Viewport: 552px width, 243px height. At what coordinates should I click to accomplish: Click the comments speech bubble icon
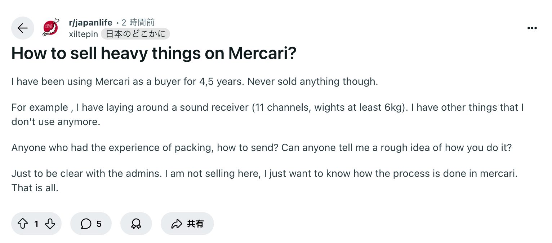(x=86, y=224)
